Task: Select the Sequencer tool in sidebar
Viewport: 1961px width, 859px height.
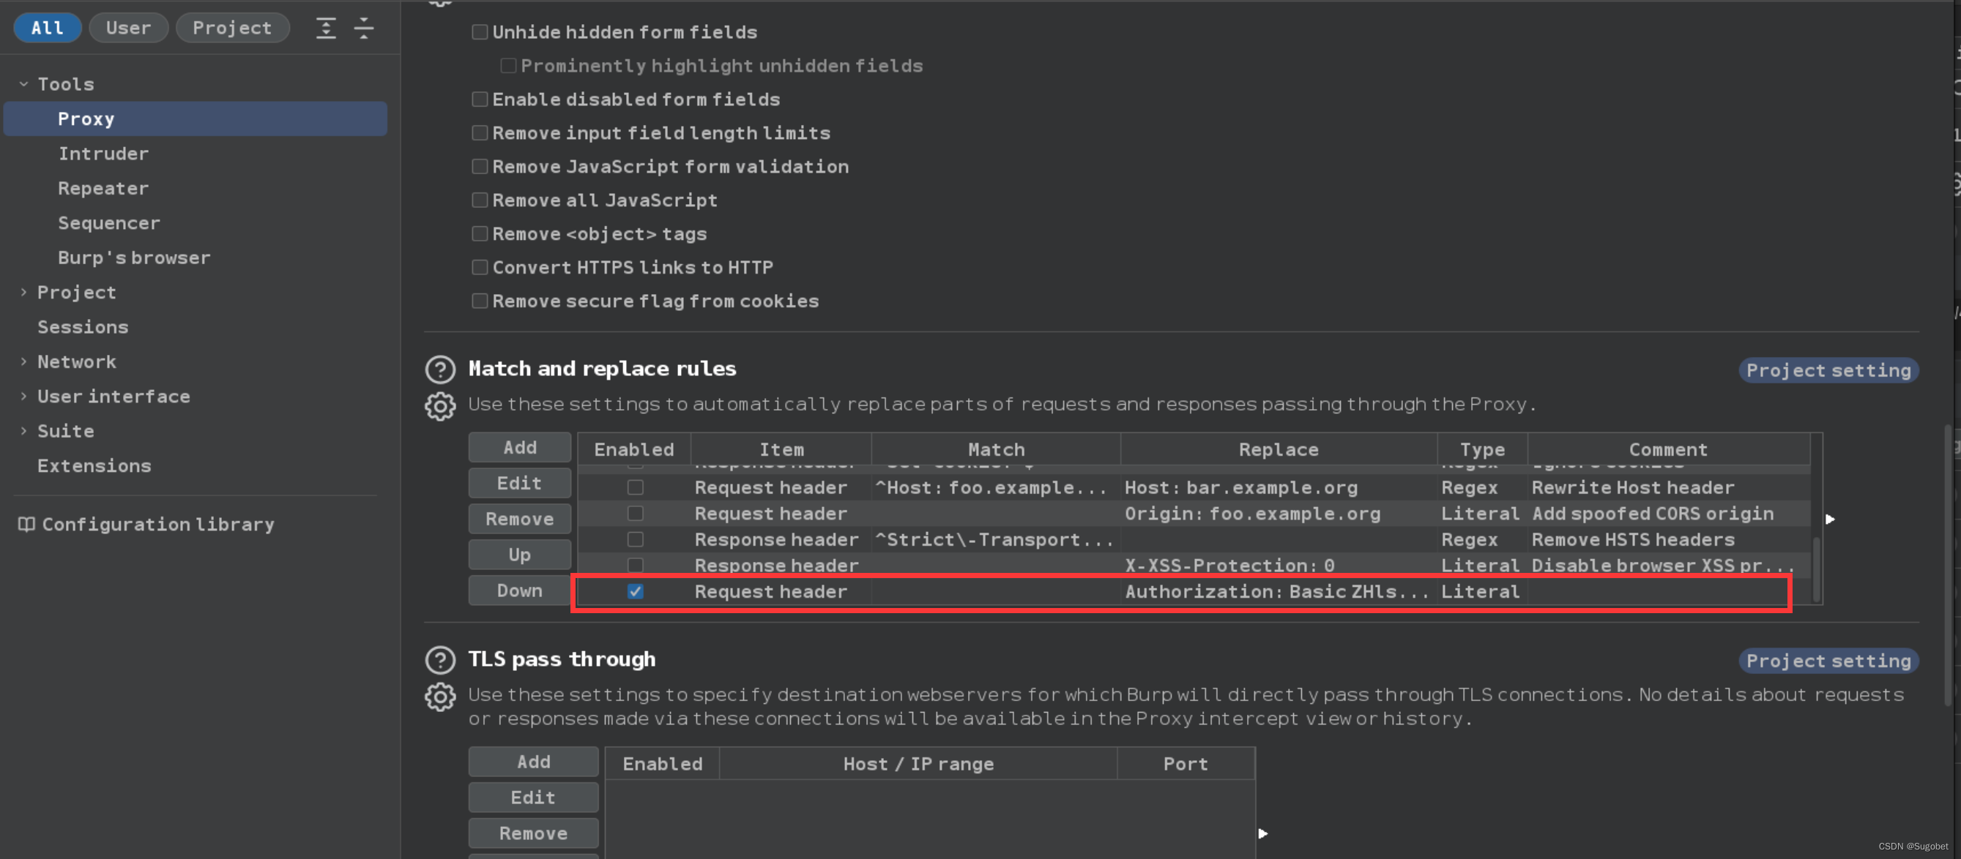Action: 109,222
